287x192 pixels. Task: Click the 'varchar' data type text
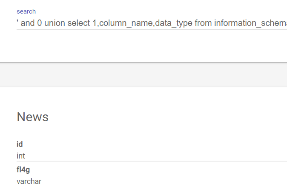click(29, 181)
